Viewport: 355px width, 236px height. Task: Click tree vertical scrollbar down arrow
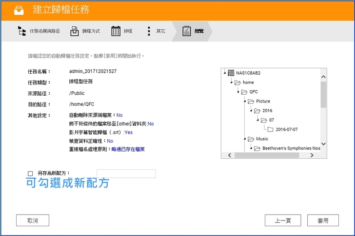(323, 144)
